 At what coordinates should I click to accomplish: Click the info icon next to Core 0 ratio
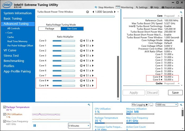pyautogui.click(x=81, y=41)
